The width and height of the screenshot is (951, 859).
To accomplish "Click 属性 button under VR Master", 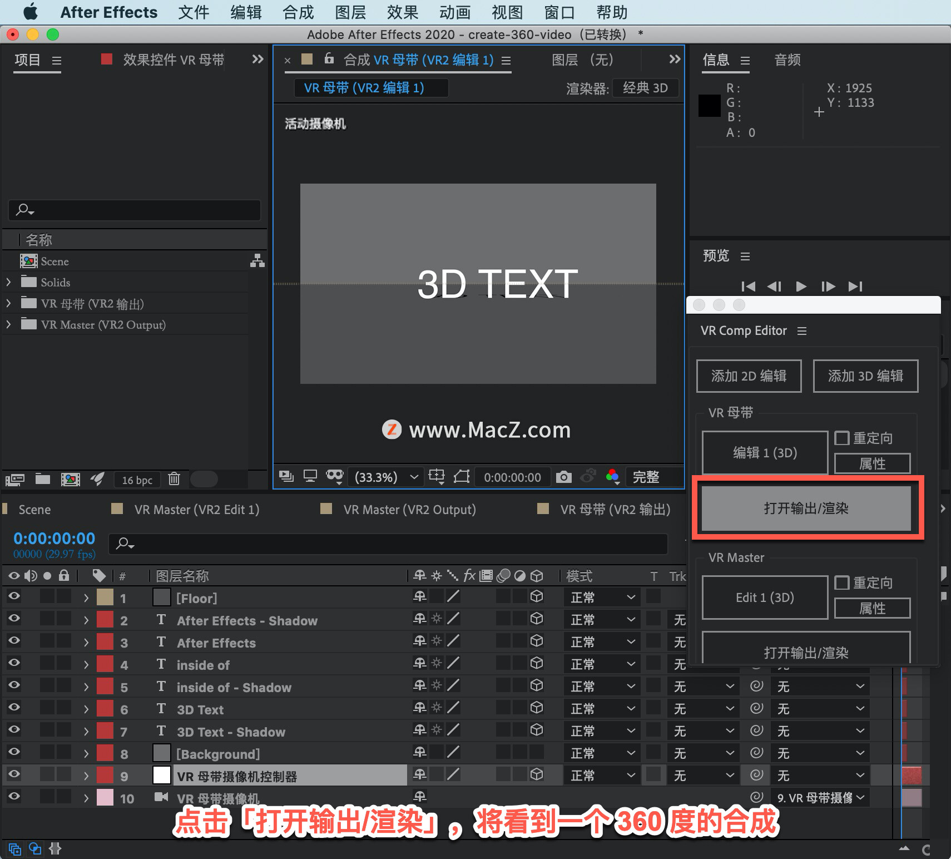I will click(872, 609).
